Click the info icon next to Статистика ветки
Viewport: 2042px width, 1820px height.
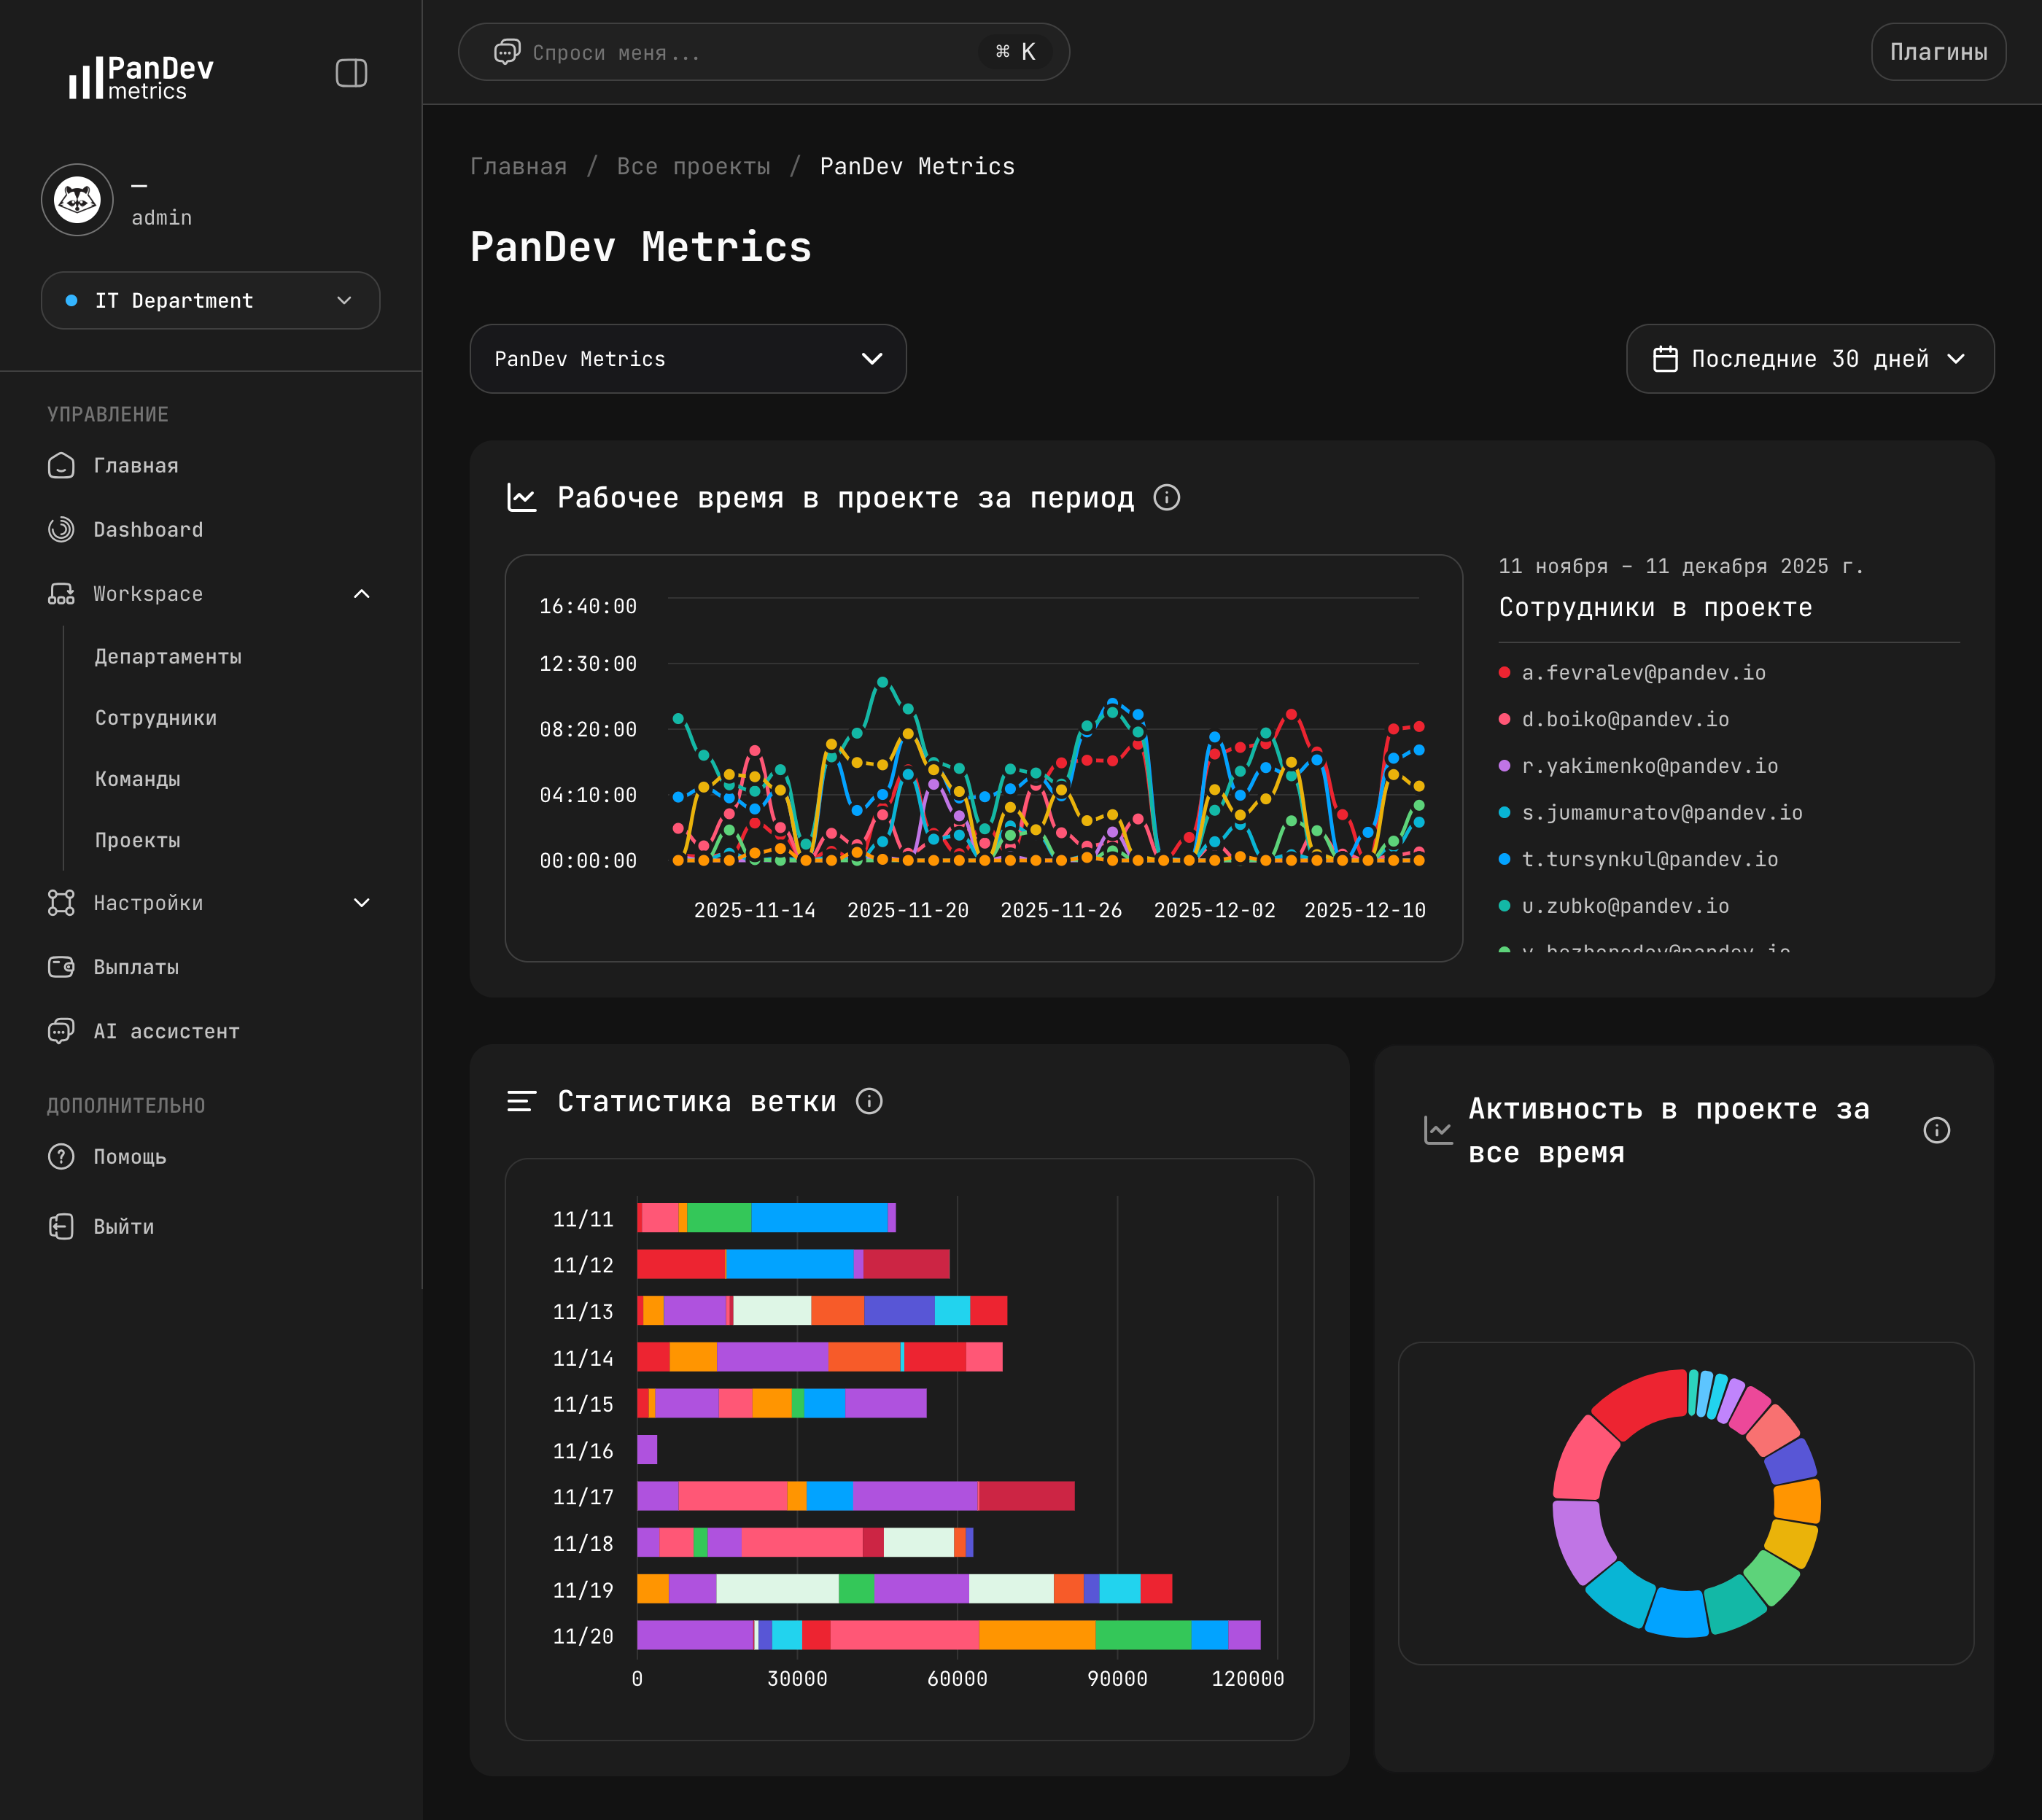point(869,1101)
